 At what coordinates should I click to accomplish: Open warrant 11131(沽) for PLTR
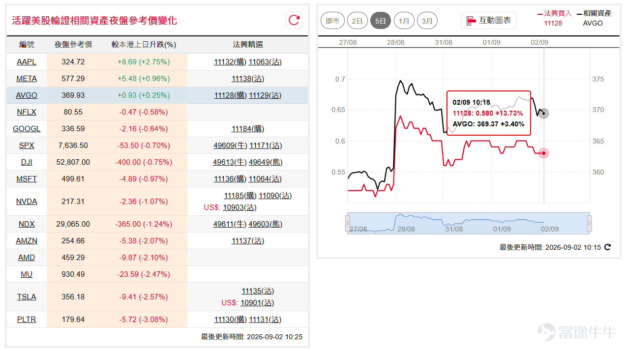tap(265, 320)
